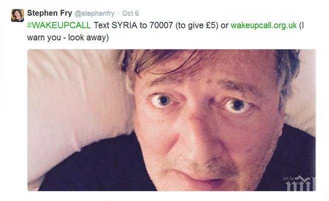329x201 pixels.
Task: Click the word "Text" after the hashtag
Action: [x=101, y=25]
